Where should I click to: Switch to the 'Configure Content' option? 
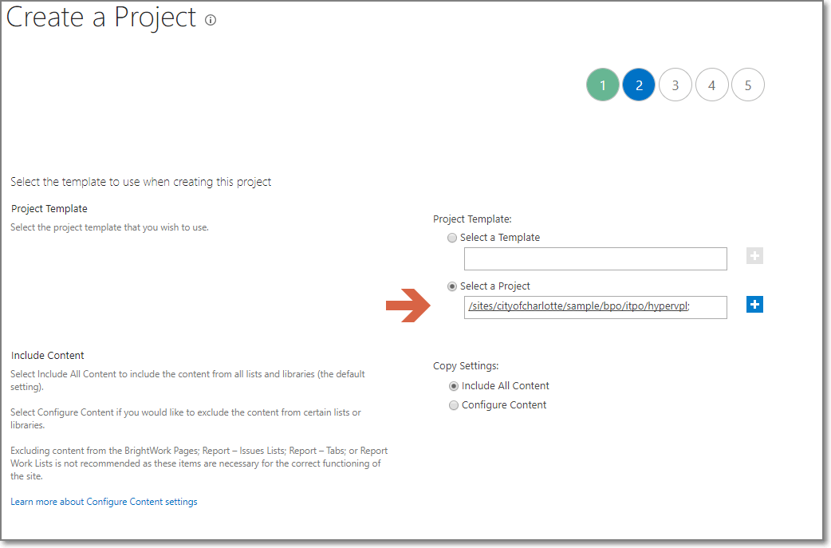[x=454, y=404]
